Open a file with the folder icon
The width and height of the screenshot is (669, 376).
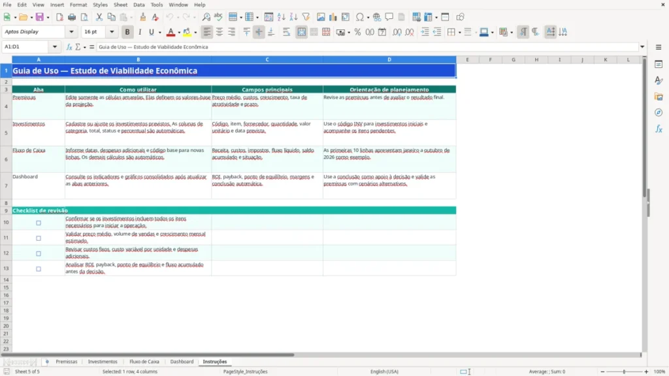point(23,17)
